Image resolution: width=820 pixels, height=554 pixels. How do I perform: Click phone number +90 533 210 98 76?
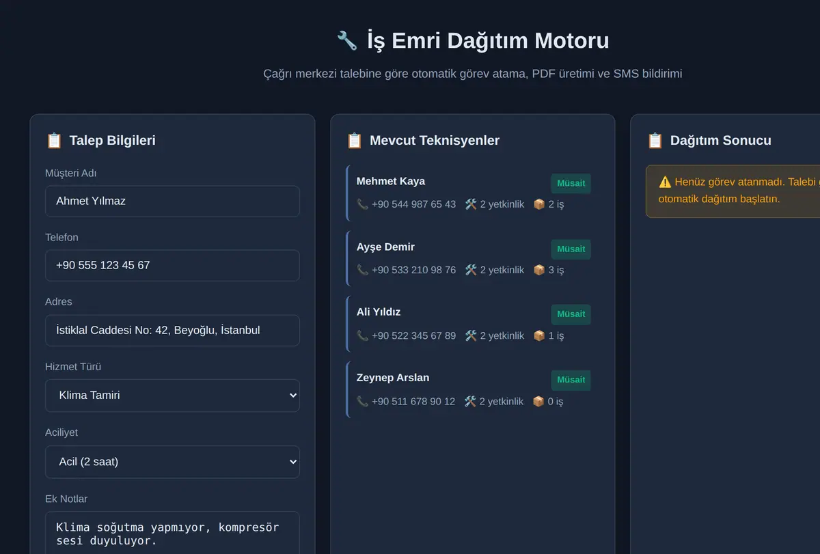click(413, 270)
